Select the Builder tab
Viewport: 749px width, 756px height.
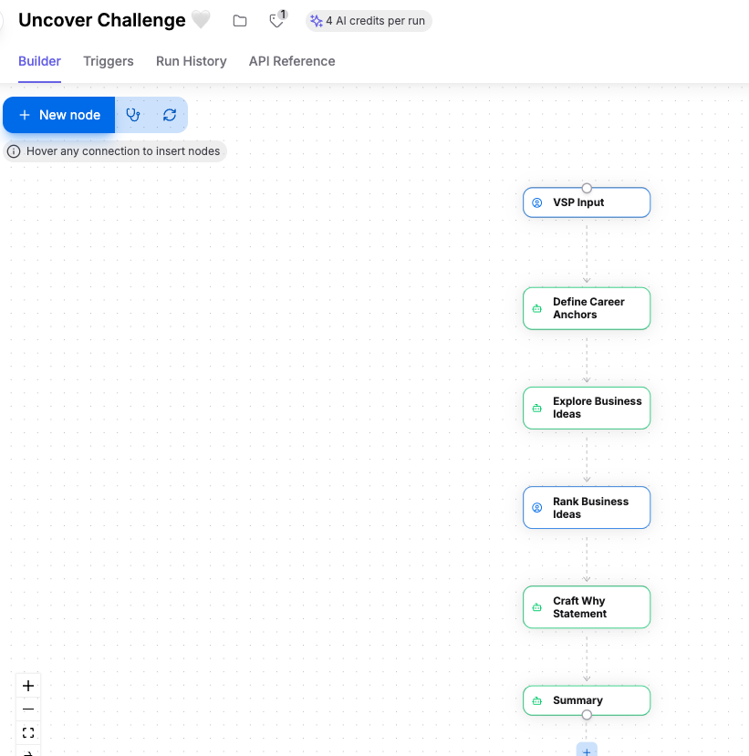(x=39, y=61)
